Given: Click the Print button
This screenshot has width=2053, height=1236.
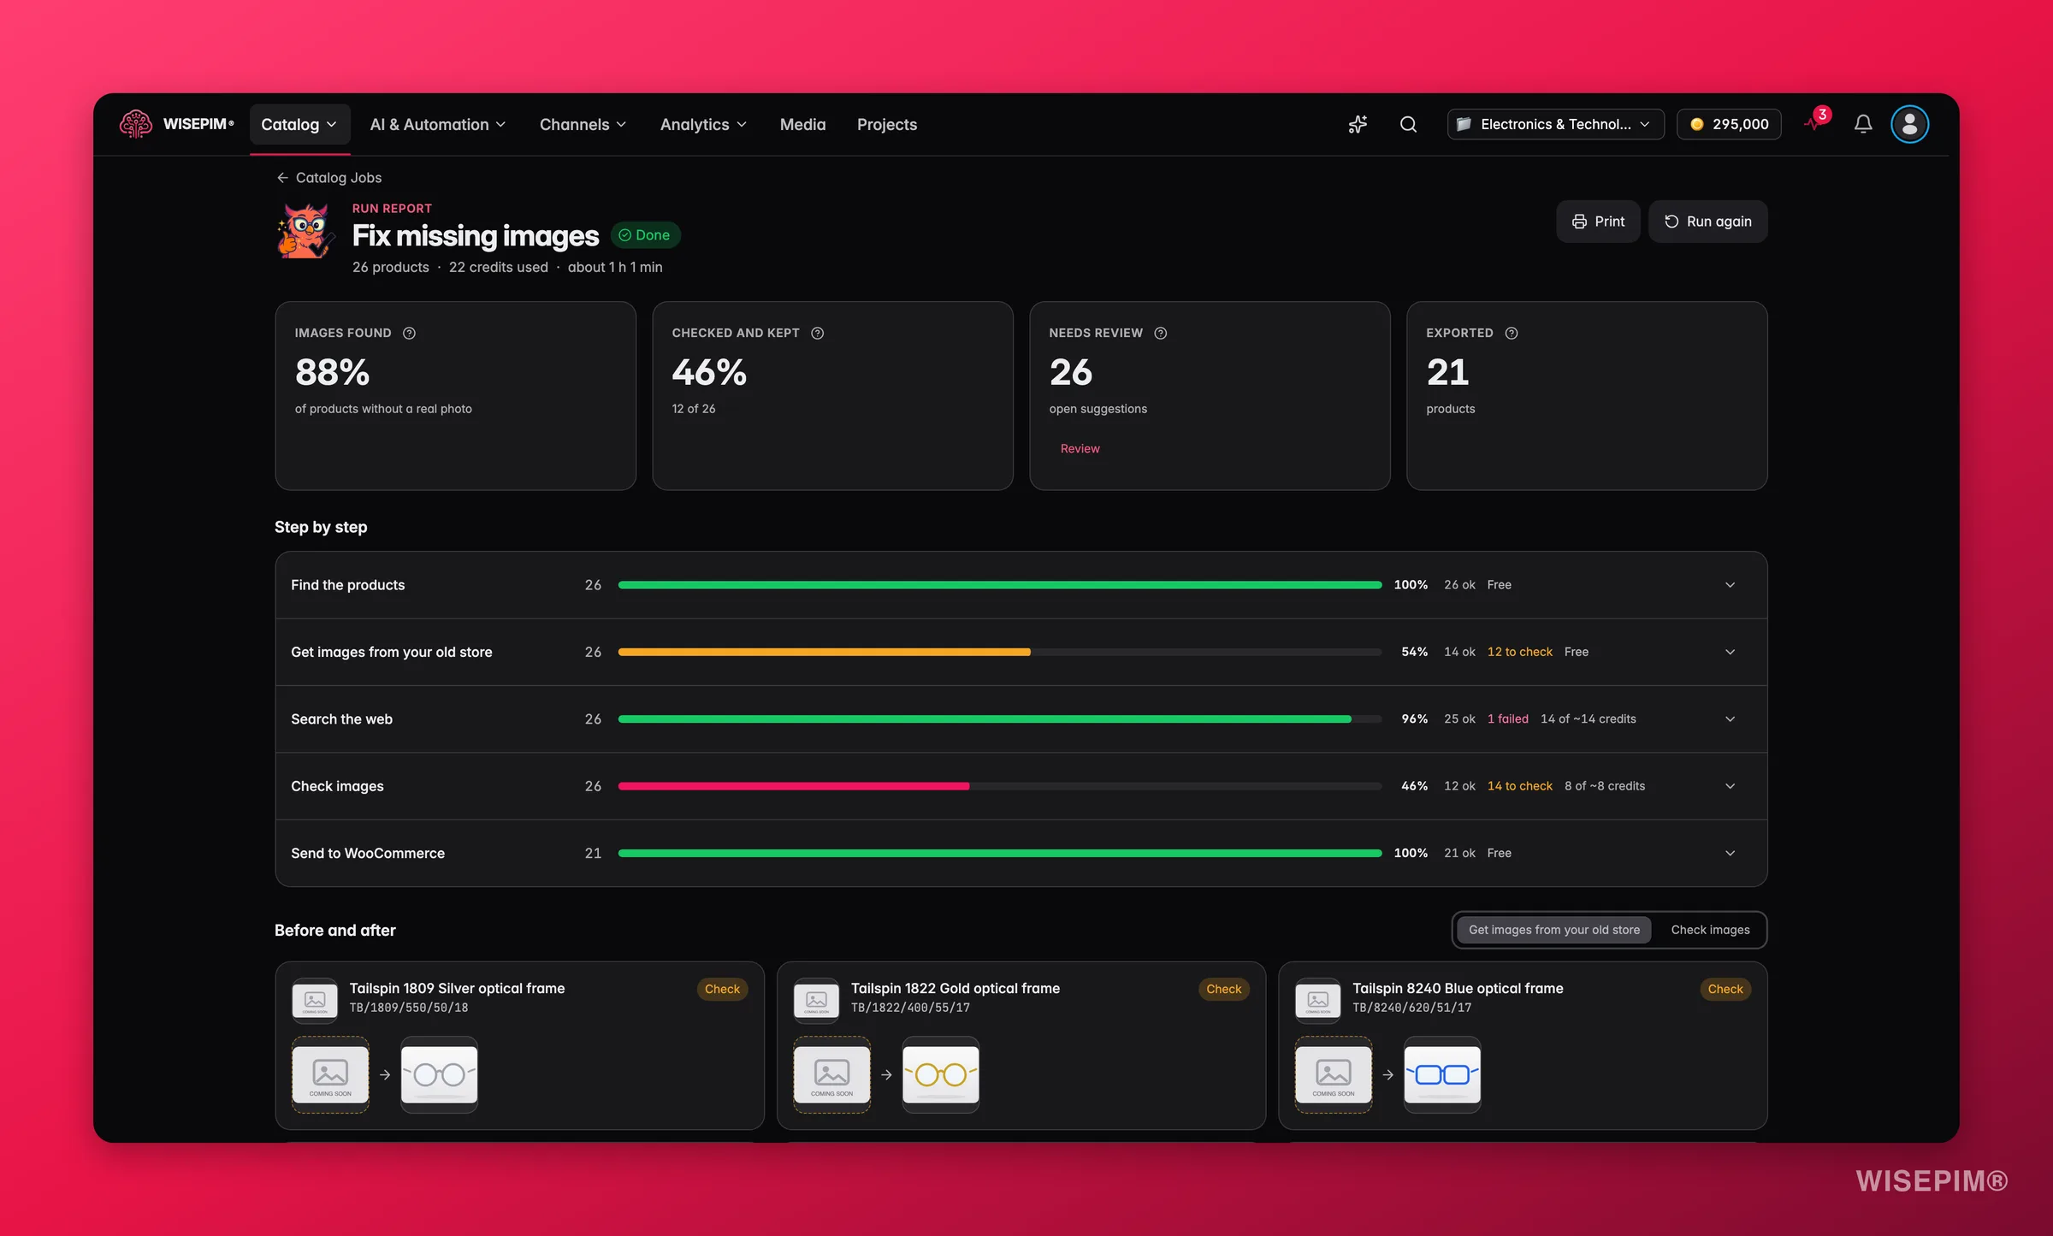Looking at the screenshot, I should pos(1598,222).
